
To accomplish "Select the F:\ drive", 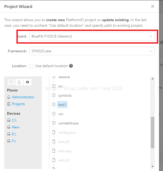I will [x=14, y=141].
